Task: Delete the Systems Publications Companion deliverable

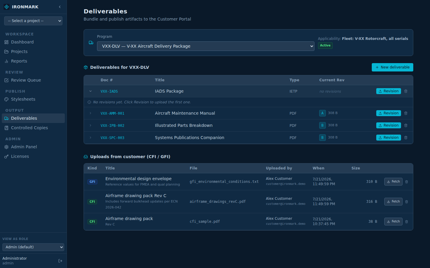Action: [406, 138]
